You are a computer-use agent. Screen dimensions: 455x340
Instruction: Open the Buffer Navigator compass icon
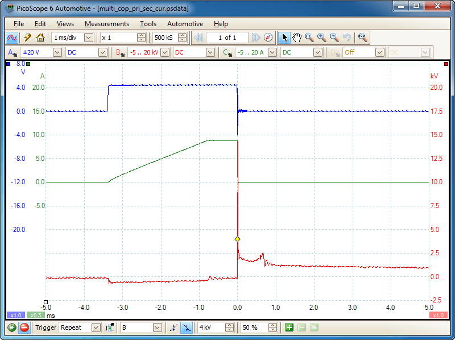point(268,38)
